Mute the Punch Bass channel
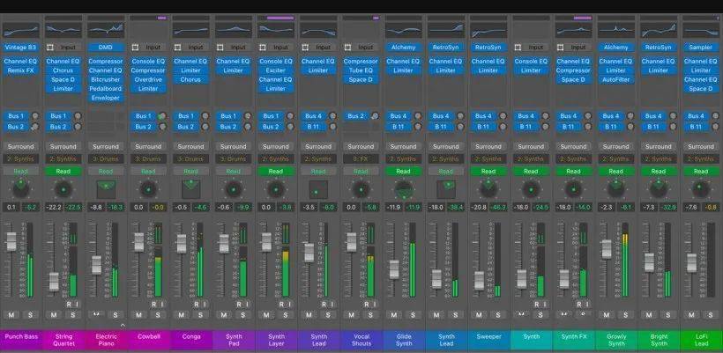Image resolution: width=723 pixels, height=353 pixels. tap(11, 315)
